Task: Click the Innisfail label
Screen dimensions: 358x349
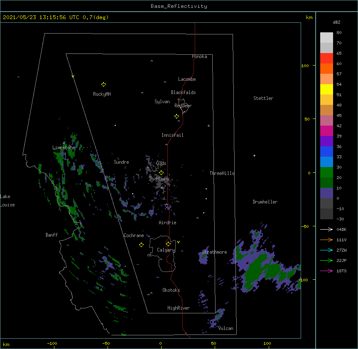Action: point(172,135)
